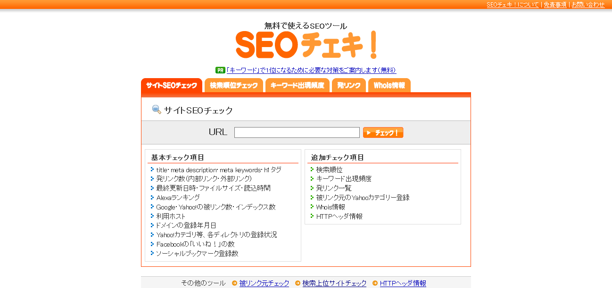The image size is (612, 288).
Task: Click the Alexaランキング item
Action: point(178,197)
